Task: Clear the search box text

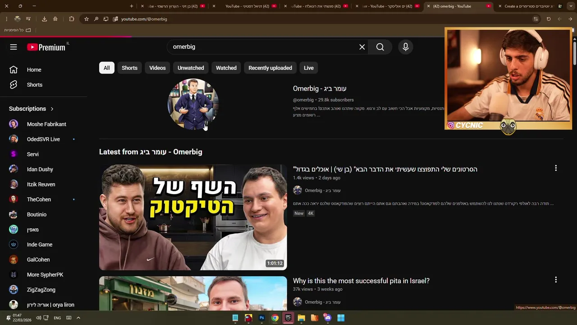Action: (362, 47)
